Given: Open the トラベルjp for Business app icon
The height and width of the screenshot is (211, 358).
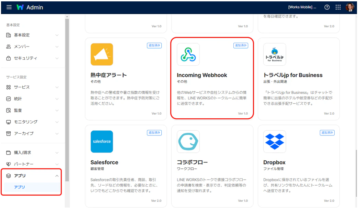Looking at the screenshot, I should (275, 54).
